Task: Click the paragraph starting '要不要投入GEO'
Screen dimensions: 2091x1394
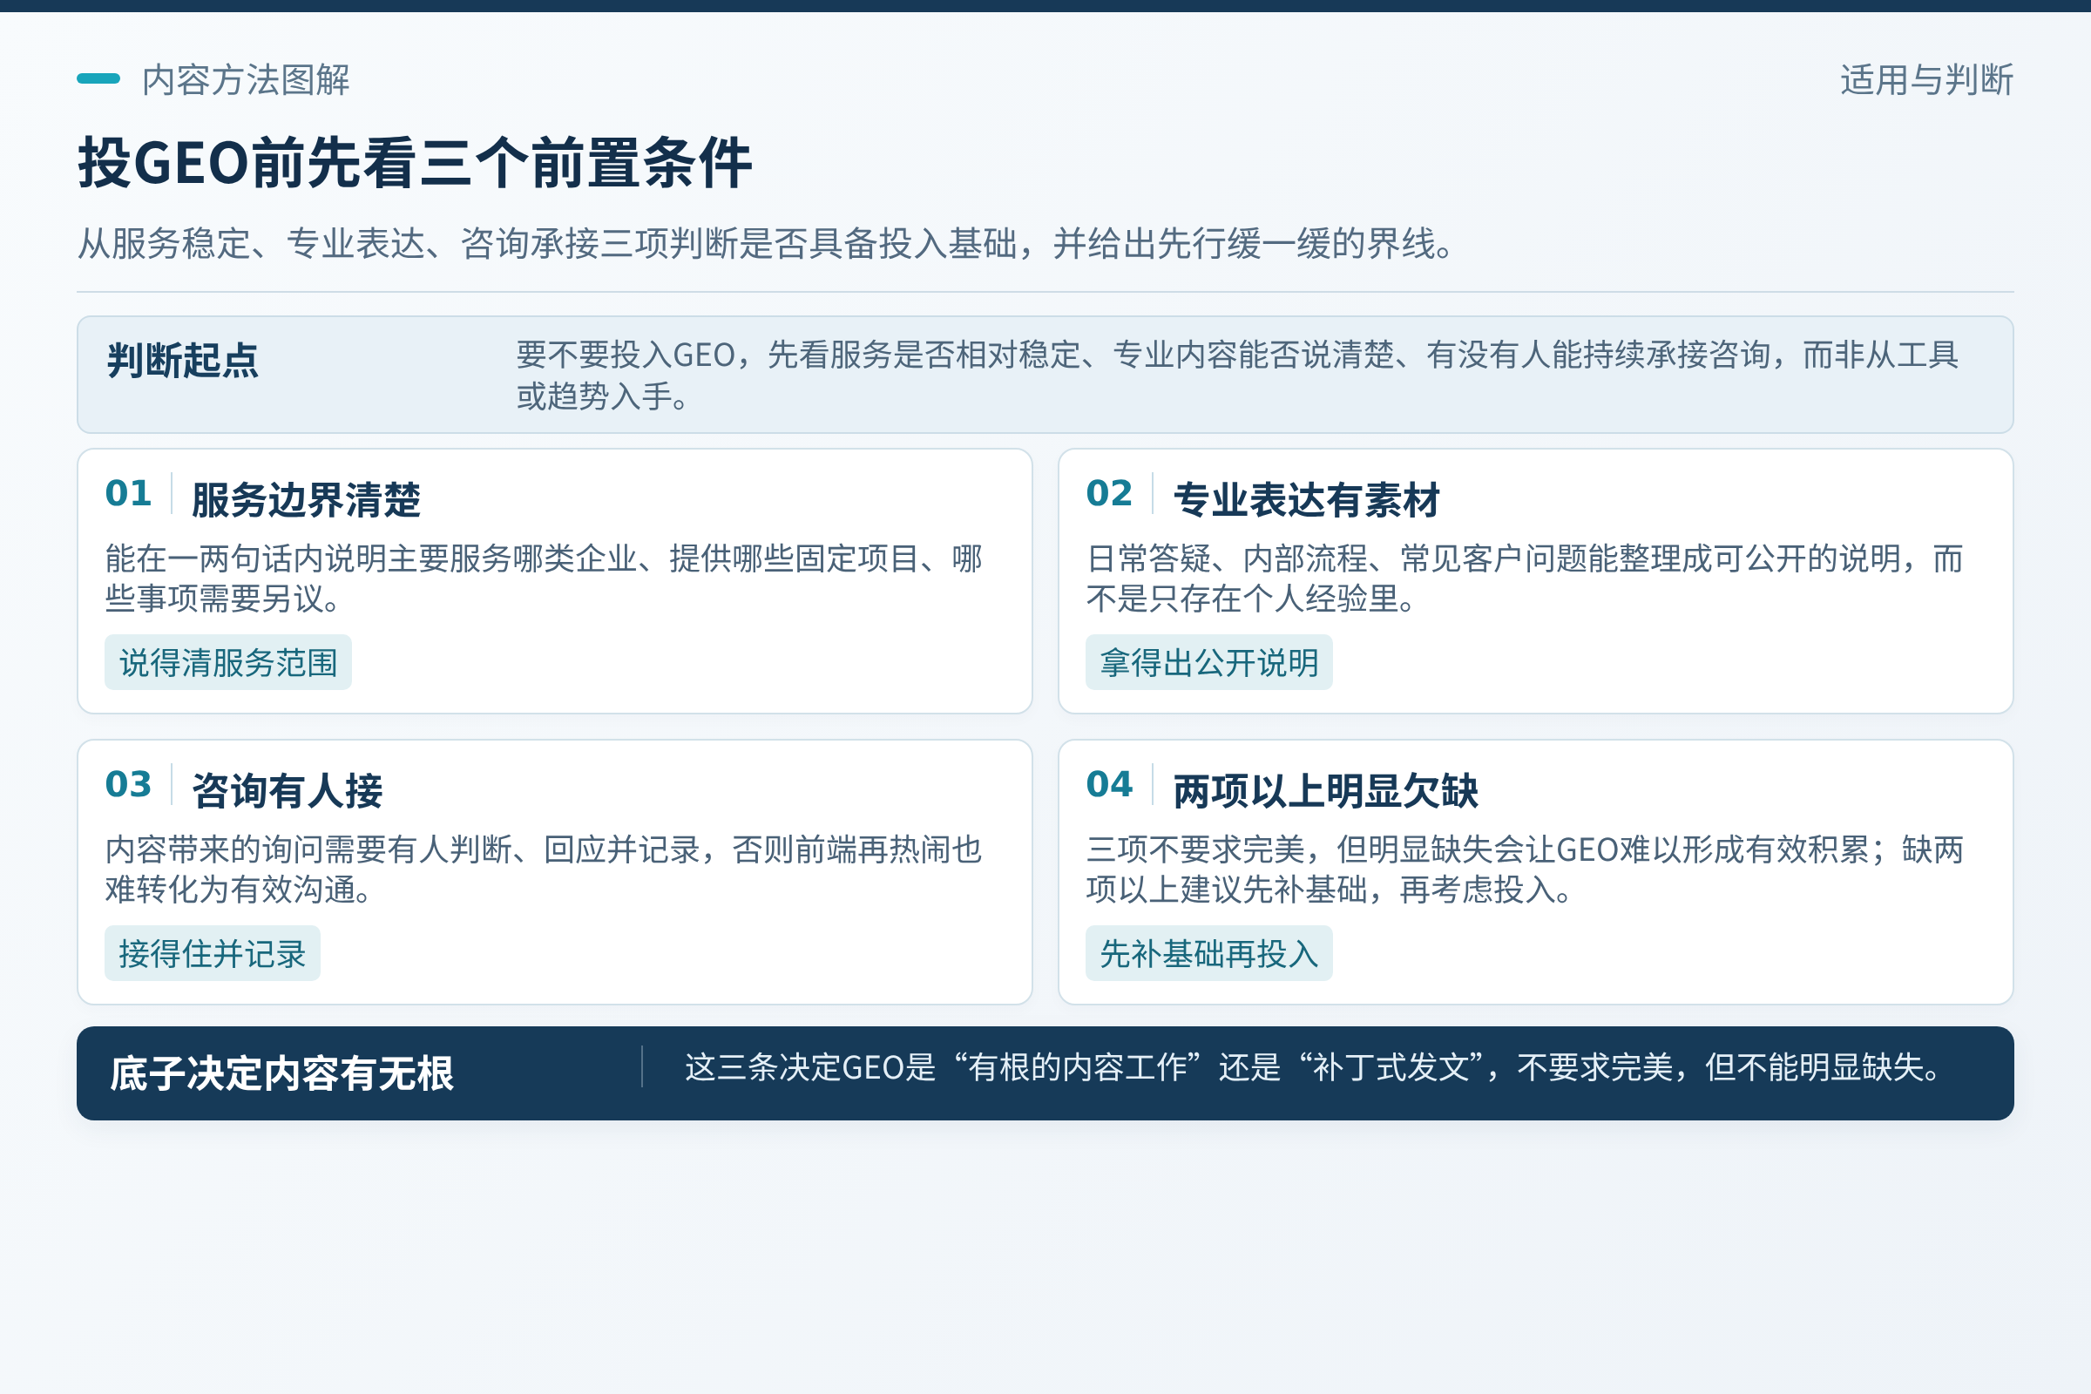Action: 1237,376
